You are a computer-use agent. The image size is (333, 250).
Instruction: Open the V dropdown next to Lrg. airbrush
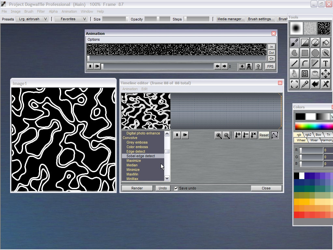pyautogui.click(x=46, y=19)
